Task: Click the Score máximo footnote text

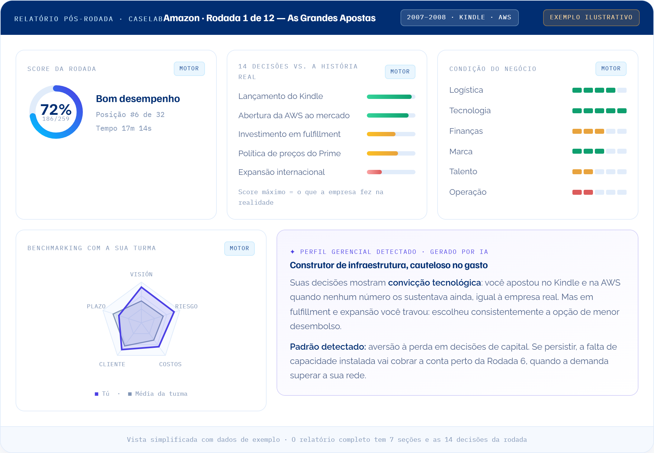Action: (311, 197)
